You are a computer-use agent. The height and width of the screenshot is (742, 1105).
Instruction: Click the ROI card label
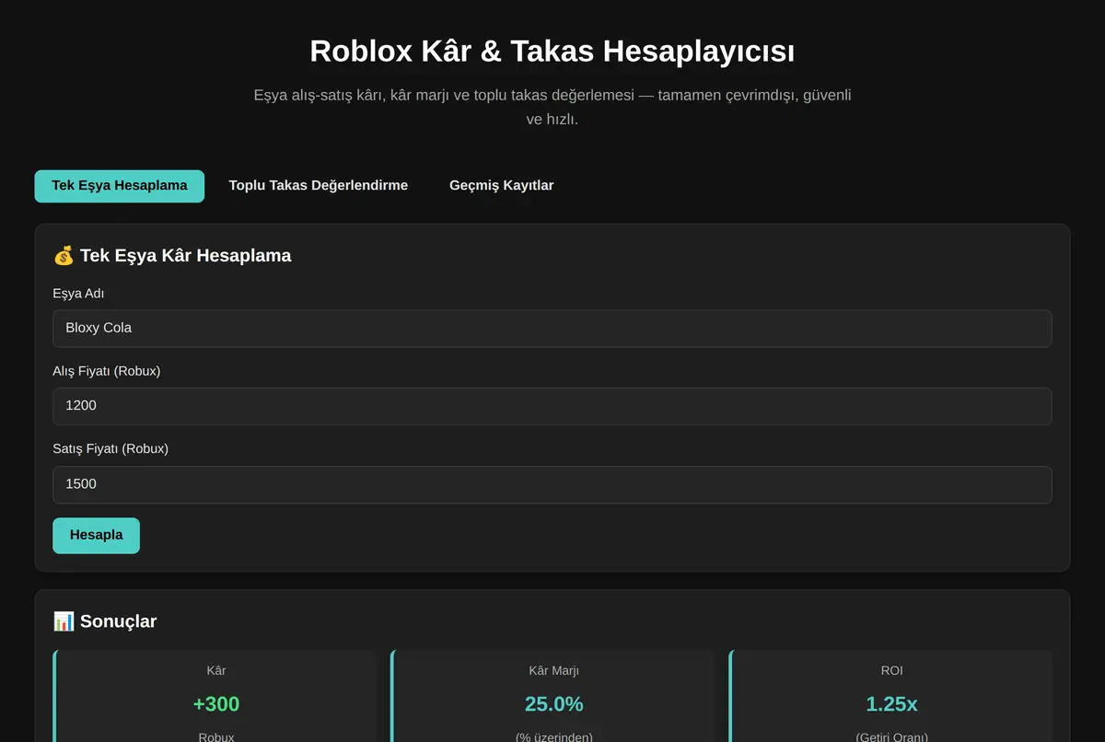(x=891, y=671)
